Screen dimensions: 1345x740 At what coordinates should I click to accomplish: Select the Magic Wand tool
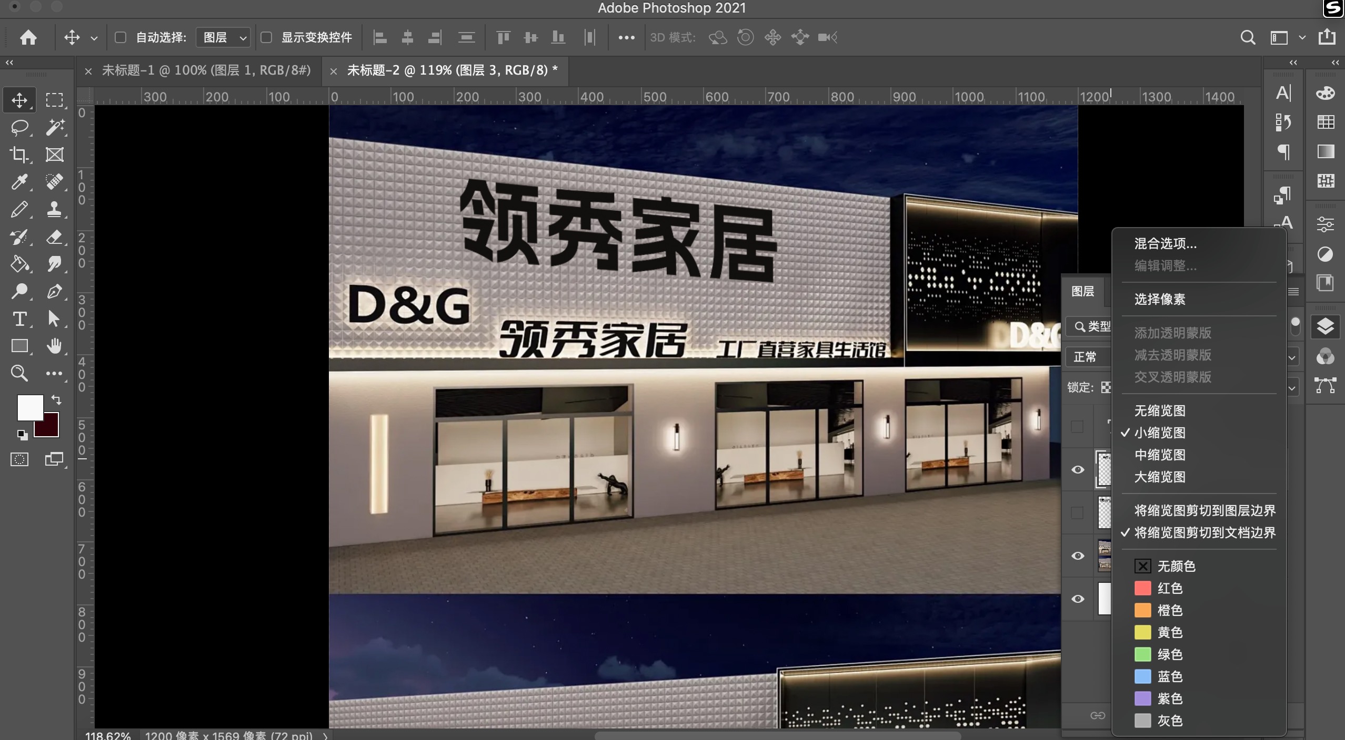55,127
